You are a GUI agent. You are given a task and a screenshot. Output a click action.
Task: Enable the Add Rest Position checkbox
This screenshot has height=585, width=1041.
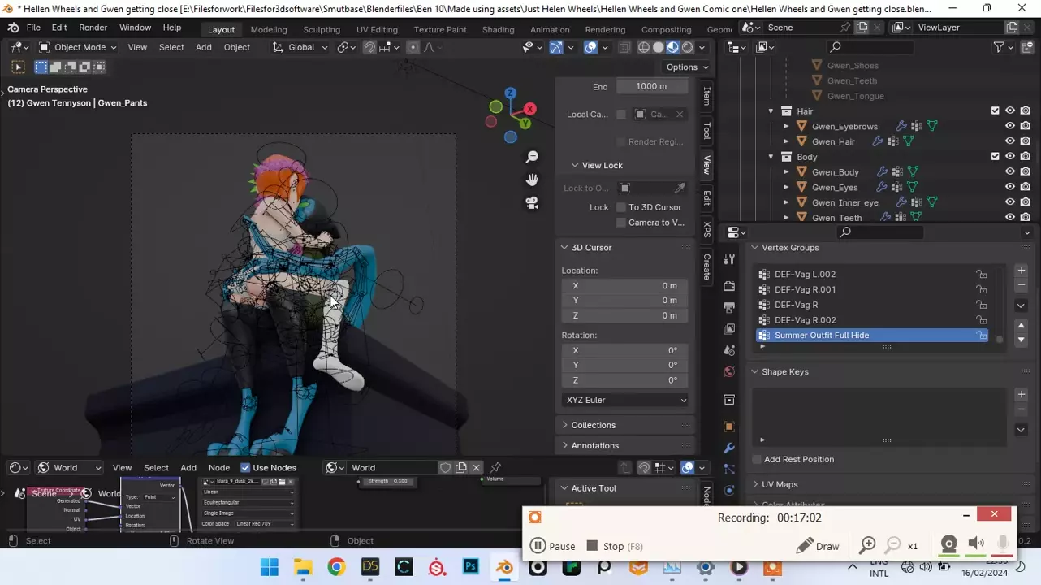757,460
